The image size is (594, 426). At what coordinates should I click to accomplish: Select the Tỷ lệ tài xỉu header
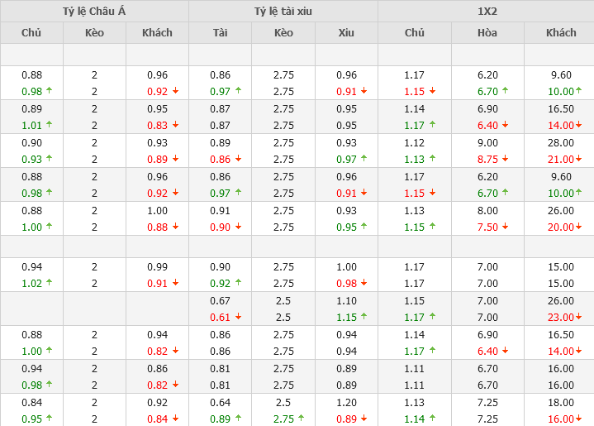tap(283, 12)
